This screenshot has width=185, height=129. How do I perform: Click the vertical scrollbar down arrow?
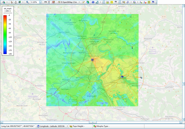coord(183,120)
